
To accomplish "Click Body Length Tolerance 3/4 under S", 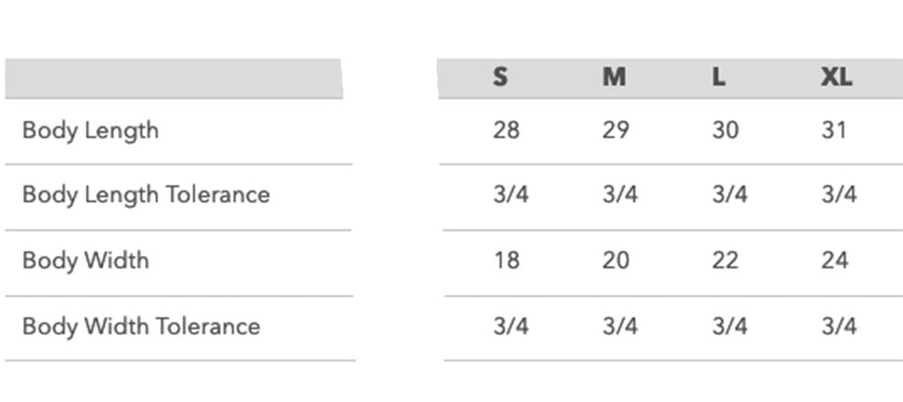I will point(511,195).
